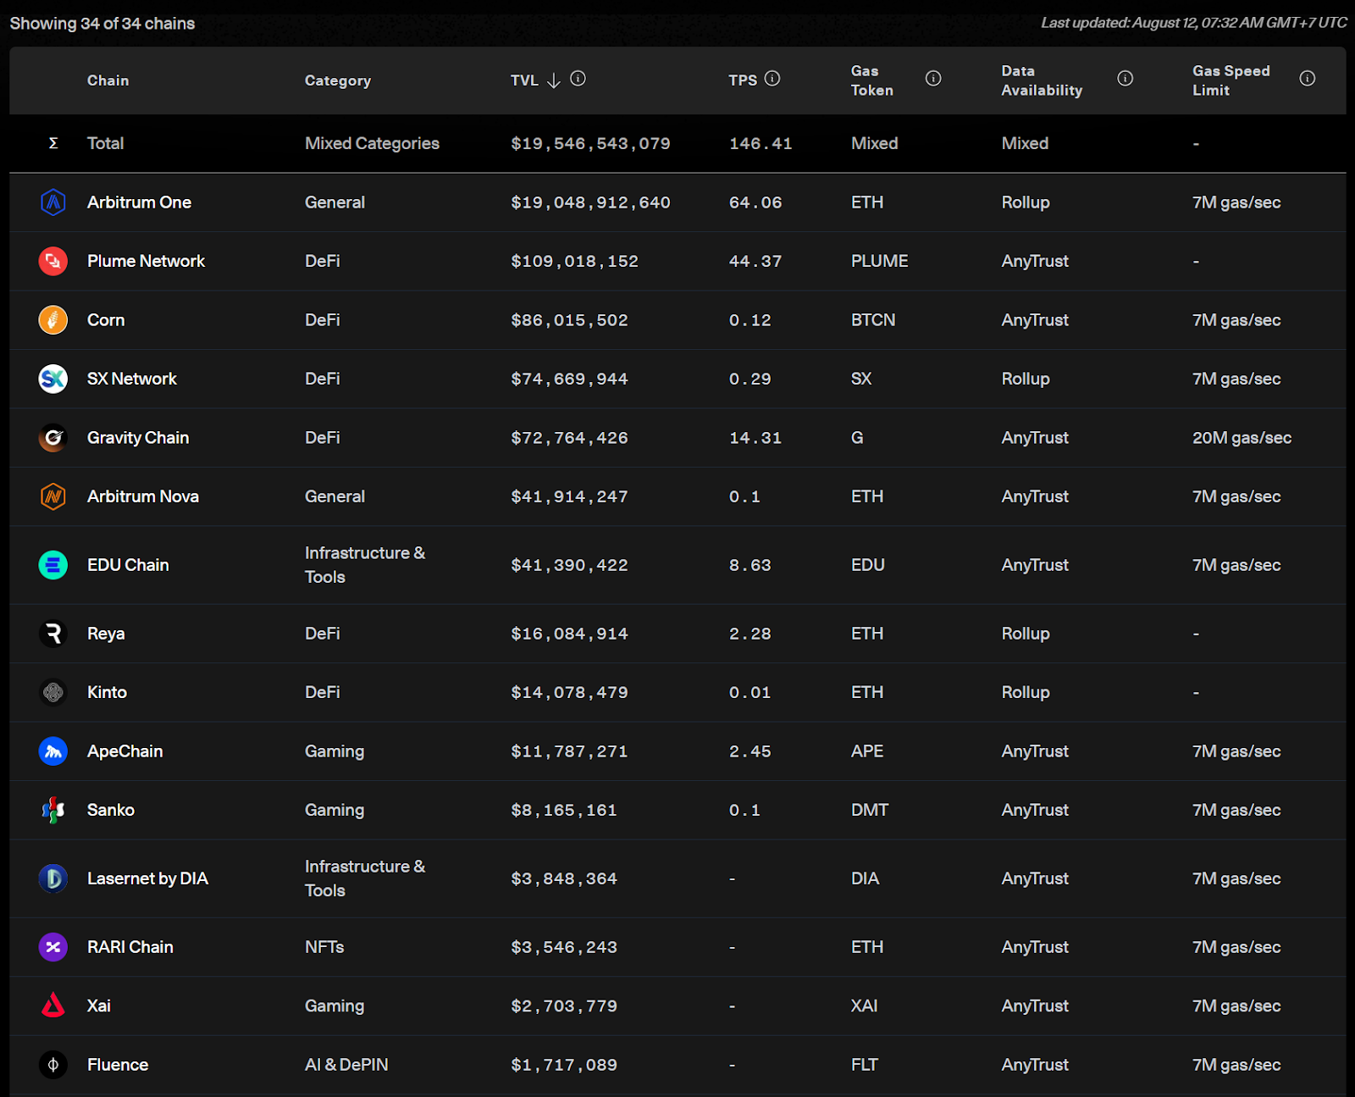This screenshot has height=1097, width=1355.
Task: Open the Plume Network chain name
Action: (x=146, y=261)
